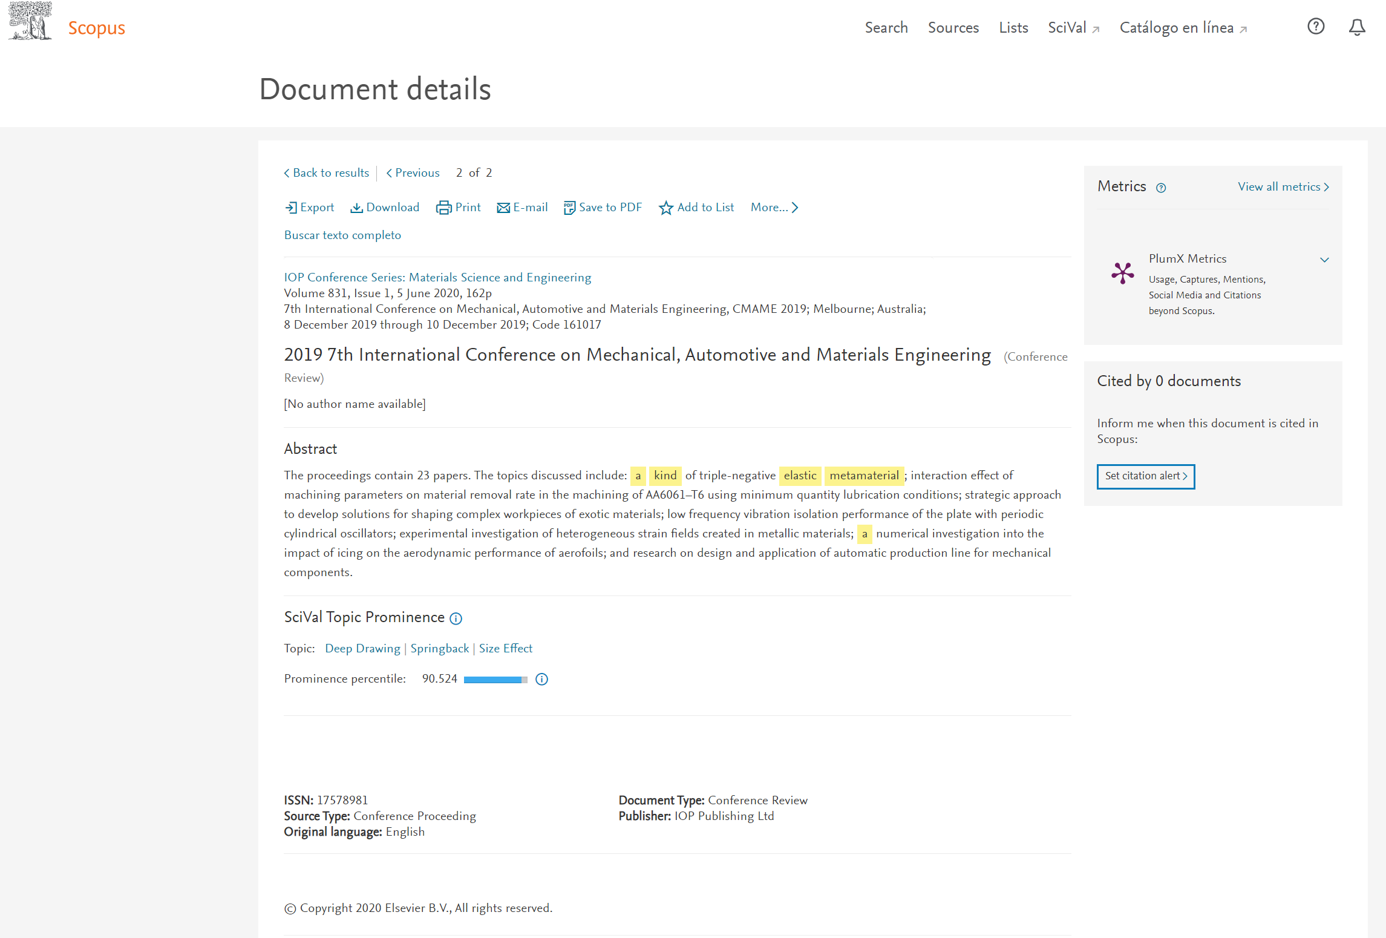Click the Save to PDF icon

click(x=569, y=208)
